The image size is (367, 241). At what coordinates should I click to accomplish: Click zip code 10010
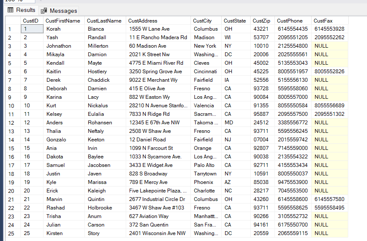pos(263,46)
